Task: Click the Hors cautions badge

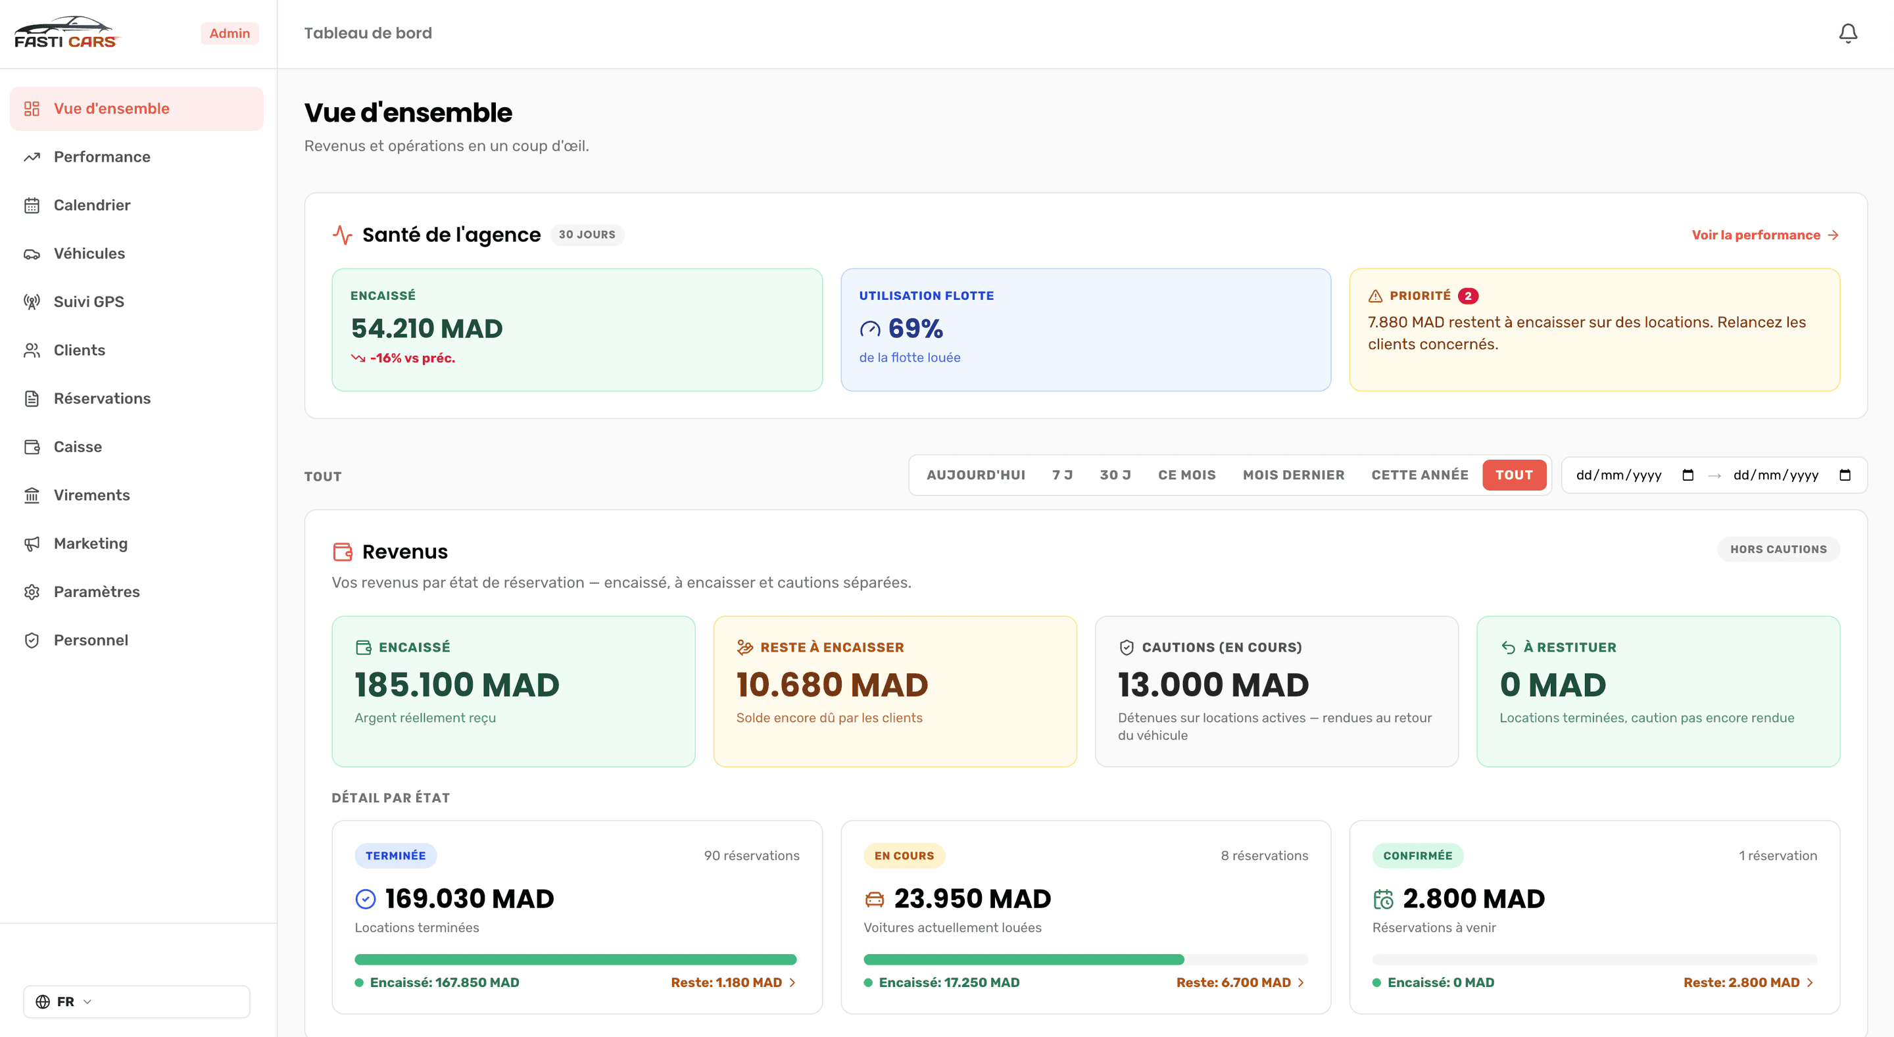Action: pos(1778,550)
